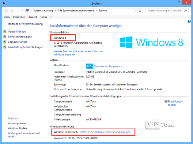
Task: Select Alle Systemsteuerungselemente in breadcrumb
Action: pos(76,11)
